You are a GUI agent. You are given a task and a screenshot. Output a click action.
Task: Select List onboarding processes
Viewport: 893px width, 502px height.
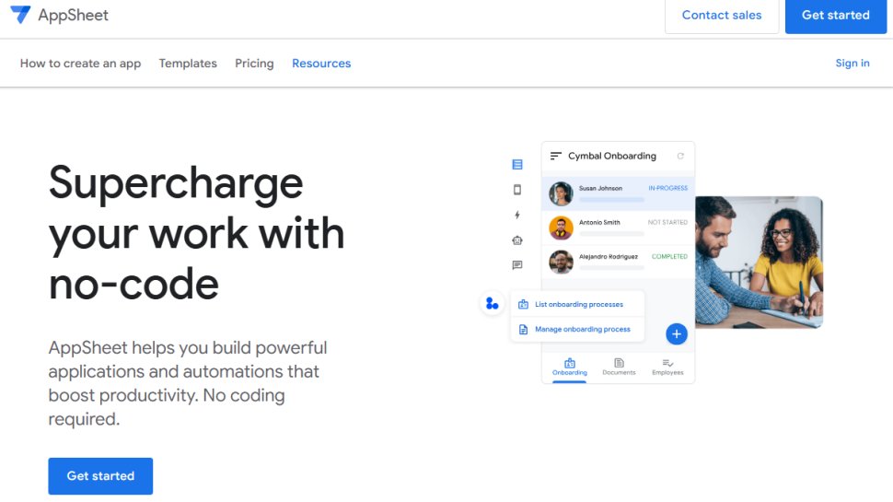(579, 304)
